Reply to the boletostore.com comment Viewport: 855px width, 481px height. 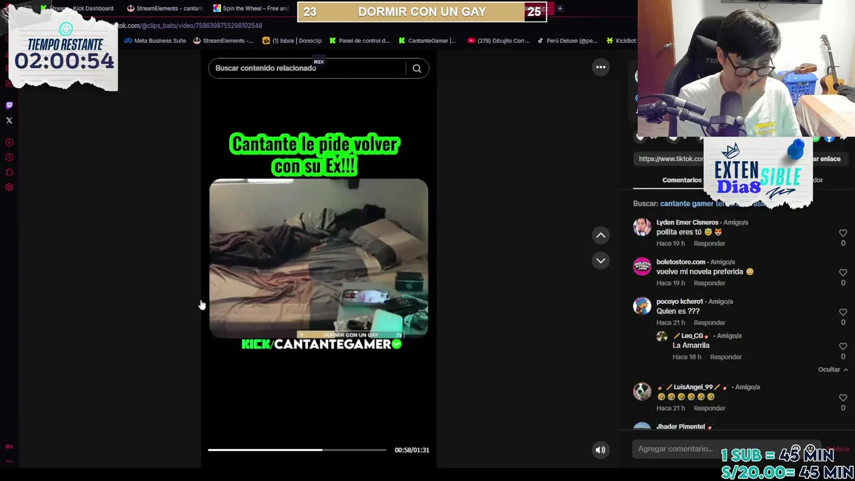[709, 283]
